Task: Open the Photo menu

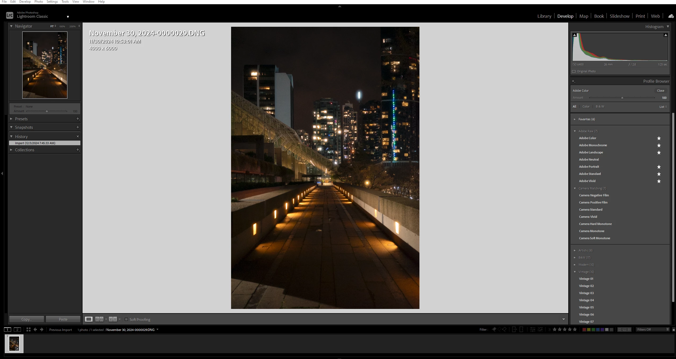Action: (x=38, y=2)
